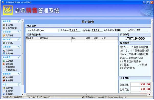
Task: Open 数据库初始化 link text
Action: point(11,70)
